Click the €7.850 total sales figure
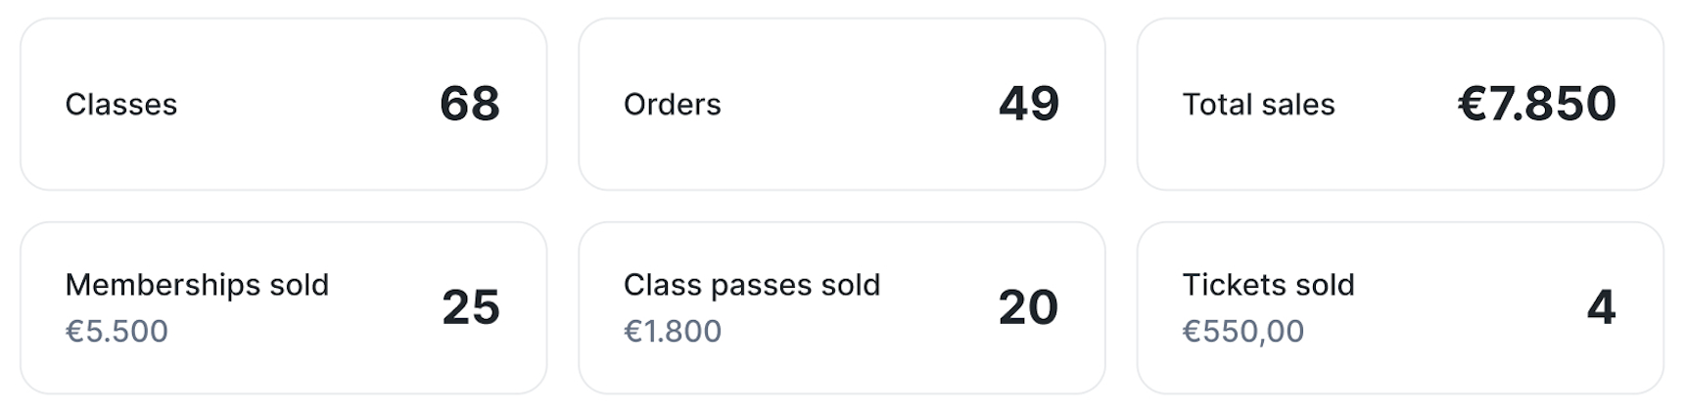The image size is (1684, 415). (x=1536, y=104)
